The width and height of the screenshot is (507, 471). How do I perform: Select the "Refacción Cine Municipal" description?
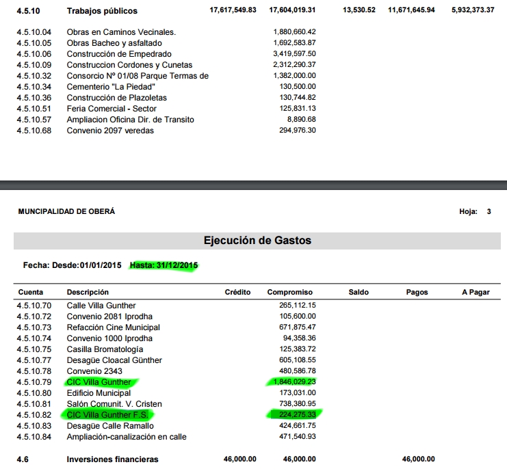tap(114, 327)
